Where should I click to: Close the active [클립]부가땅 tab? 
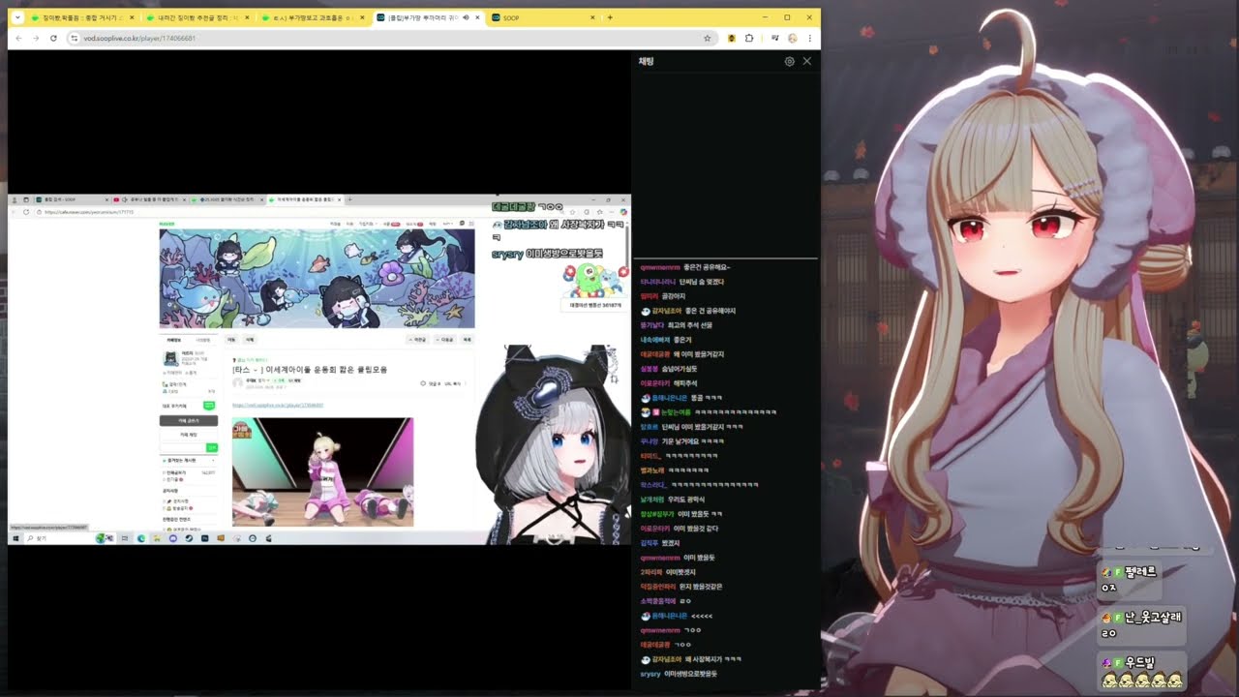click(x=478, y=17)
